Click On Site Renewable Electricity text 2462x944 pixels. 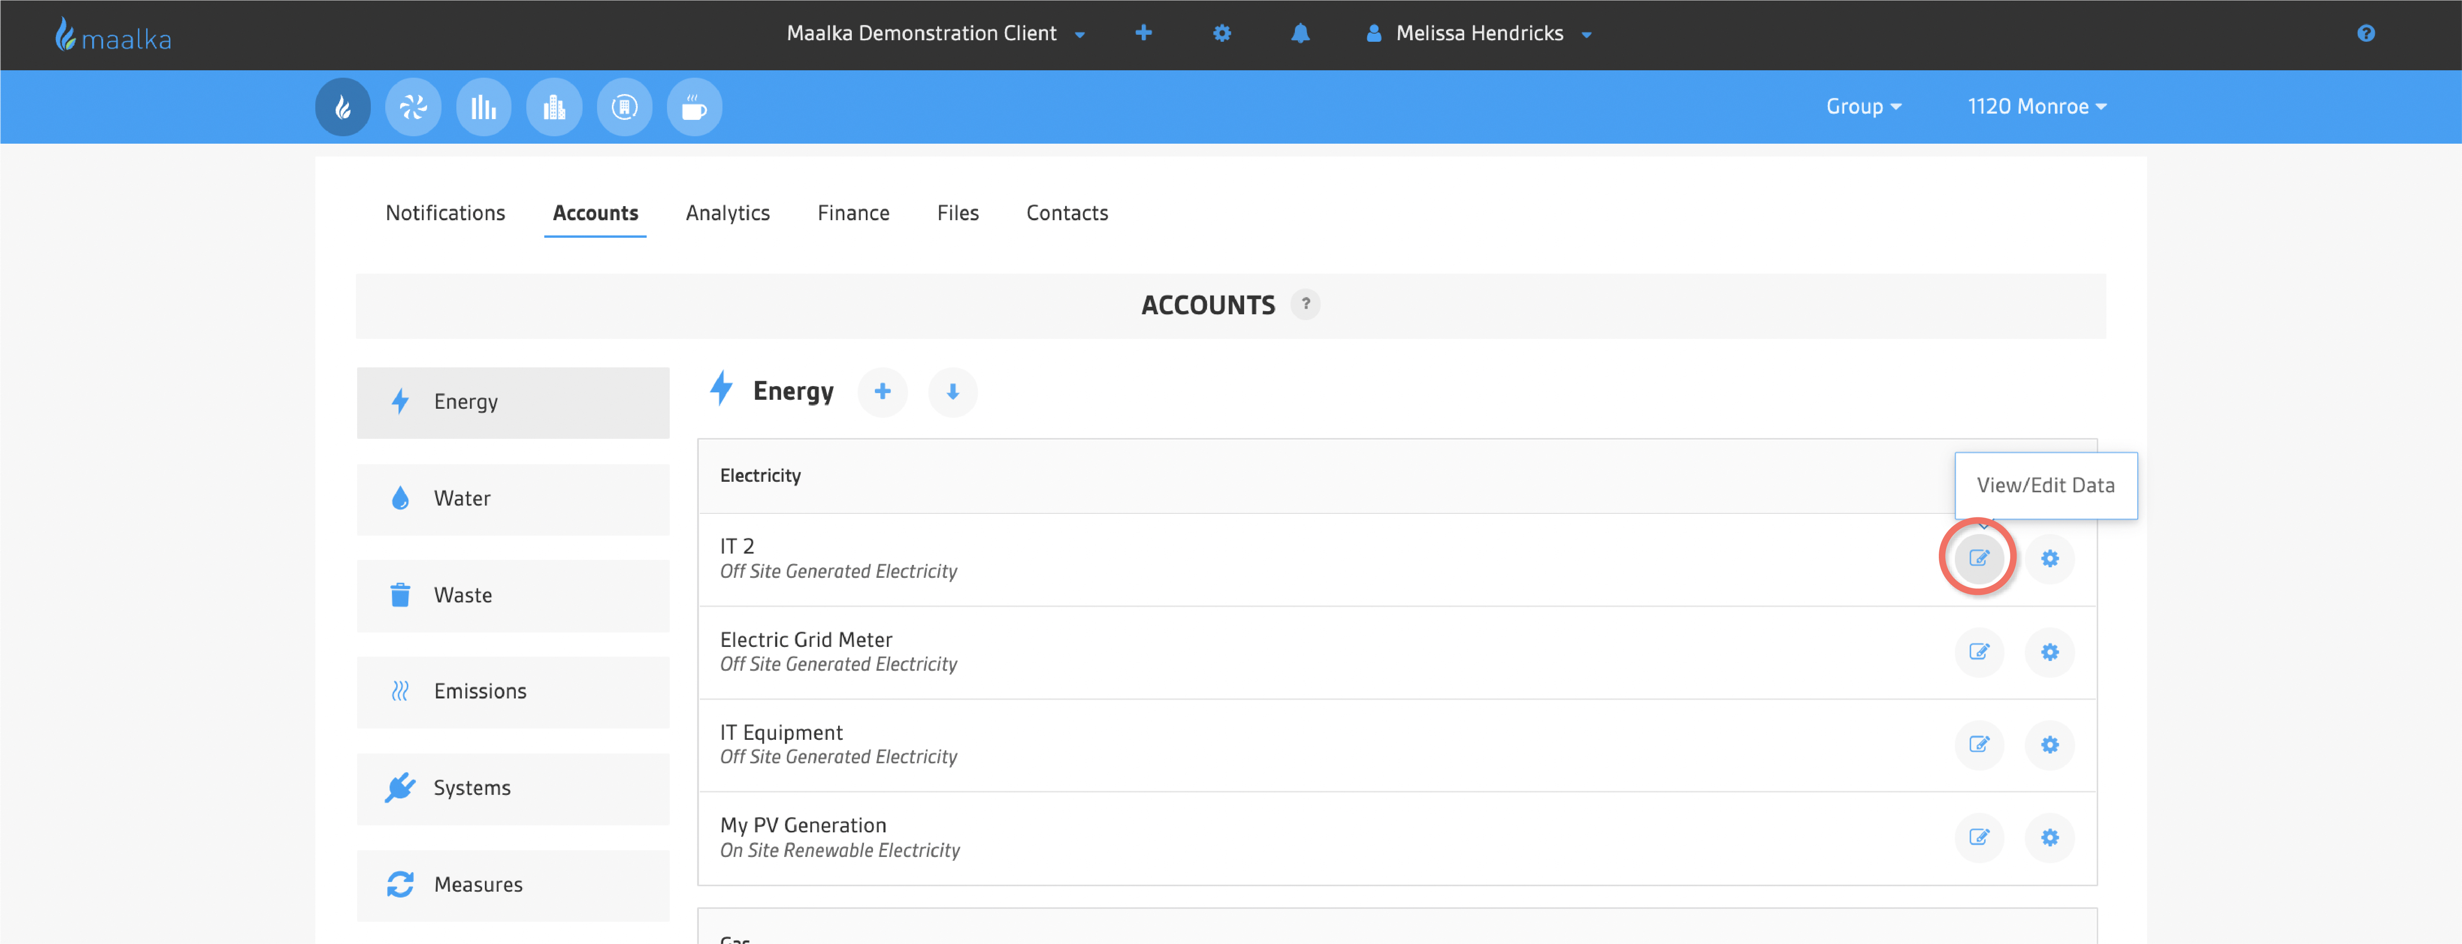(x=839, y=850)
